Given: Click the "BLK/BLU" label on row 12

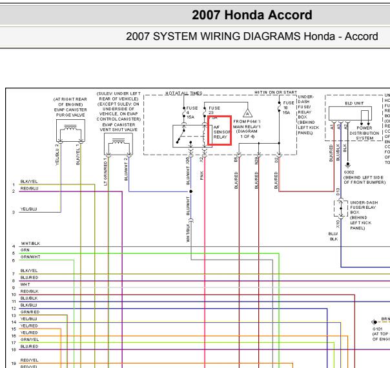Looking at the screenshot, I should [x=28, y=305].
